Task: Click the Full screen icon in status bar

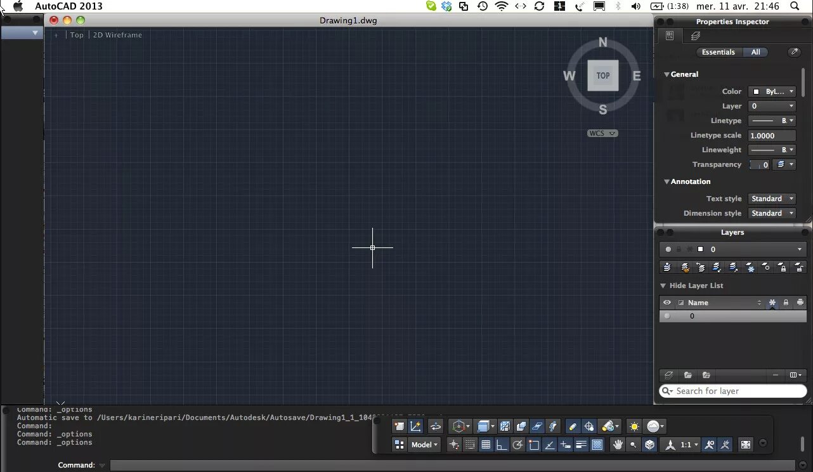Action: 745,445
